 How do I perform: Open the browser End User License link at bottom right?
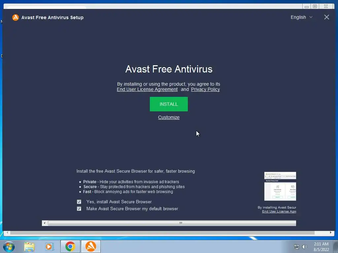click(x=279, y=211)
